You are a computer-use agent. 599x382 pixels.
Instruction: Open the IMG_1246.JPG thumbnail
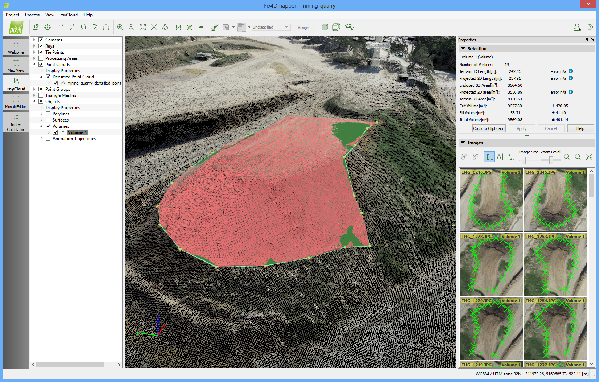tap(491, 200)
